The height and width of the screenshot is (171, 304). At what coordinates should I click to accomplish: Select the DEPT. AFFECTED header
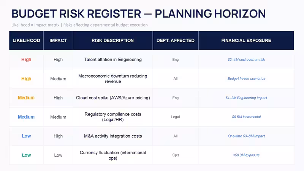[176, 40]
